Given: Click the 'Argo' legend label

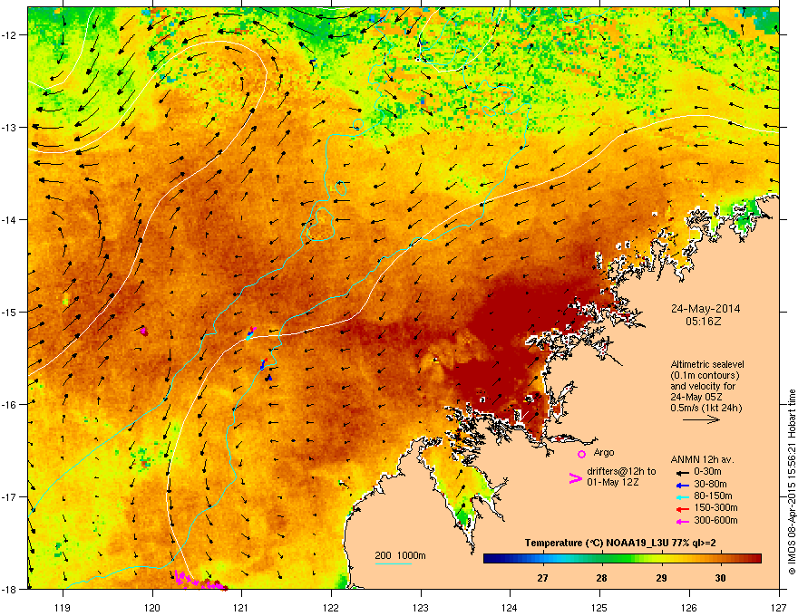Looking at the screenshot, I should pos(604,452).
